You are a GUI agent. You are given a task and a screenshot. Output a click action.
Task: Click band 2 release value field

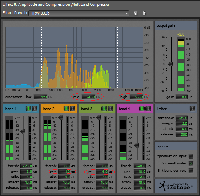click(x=64, y=188)
